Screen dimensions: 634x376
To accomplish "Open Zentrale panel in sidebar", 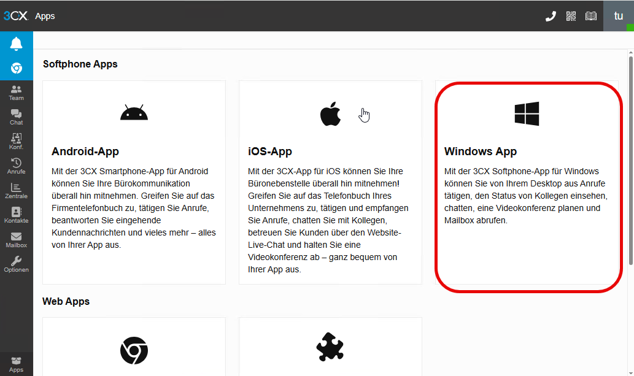I will coord(16,191).
